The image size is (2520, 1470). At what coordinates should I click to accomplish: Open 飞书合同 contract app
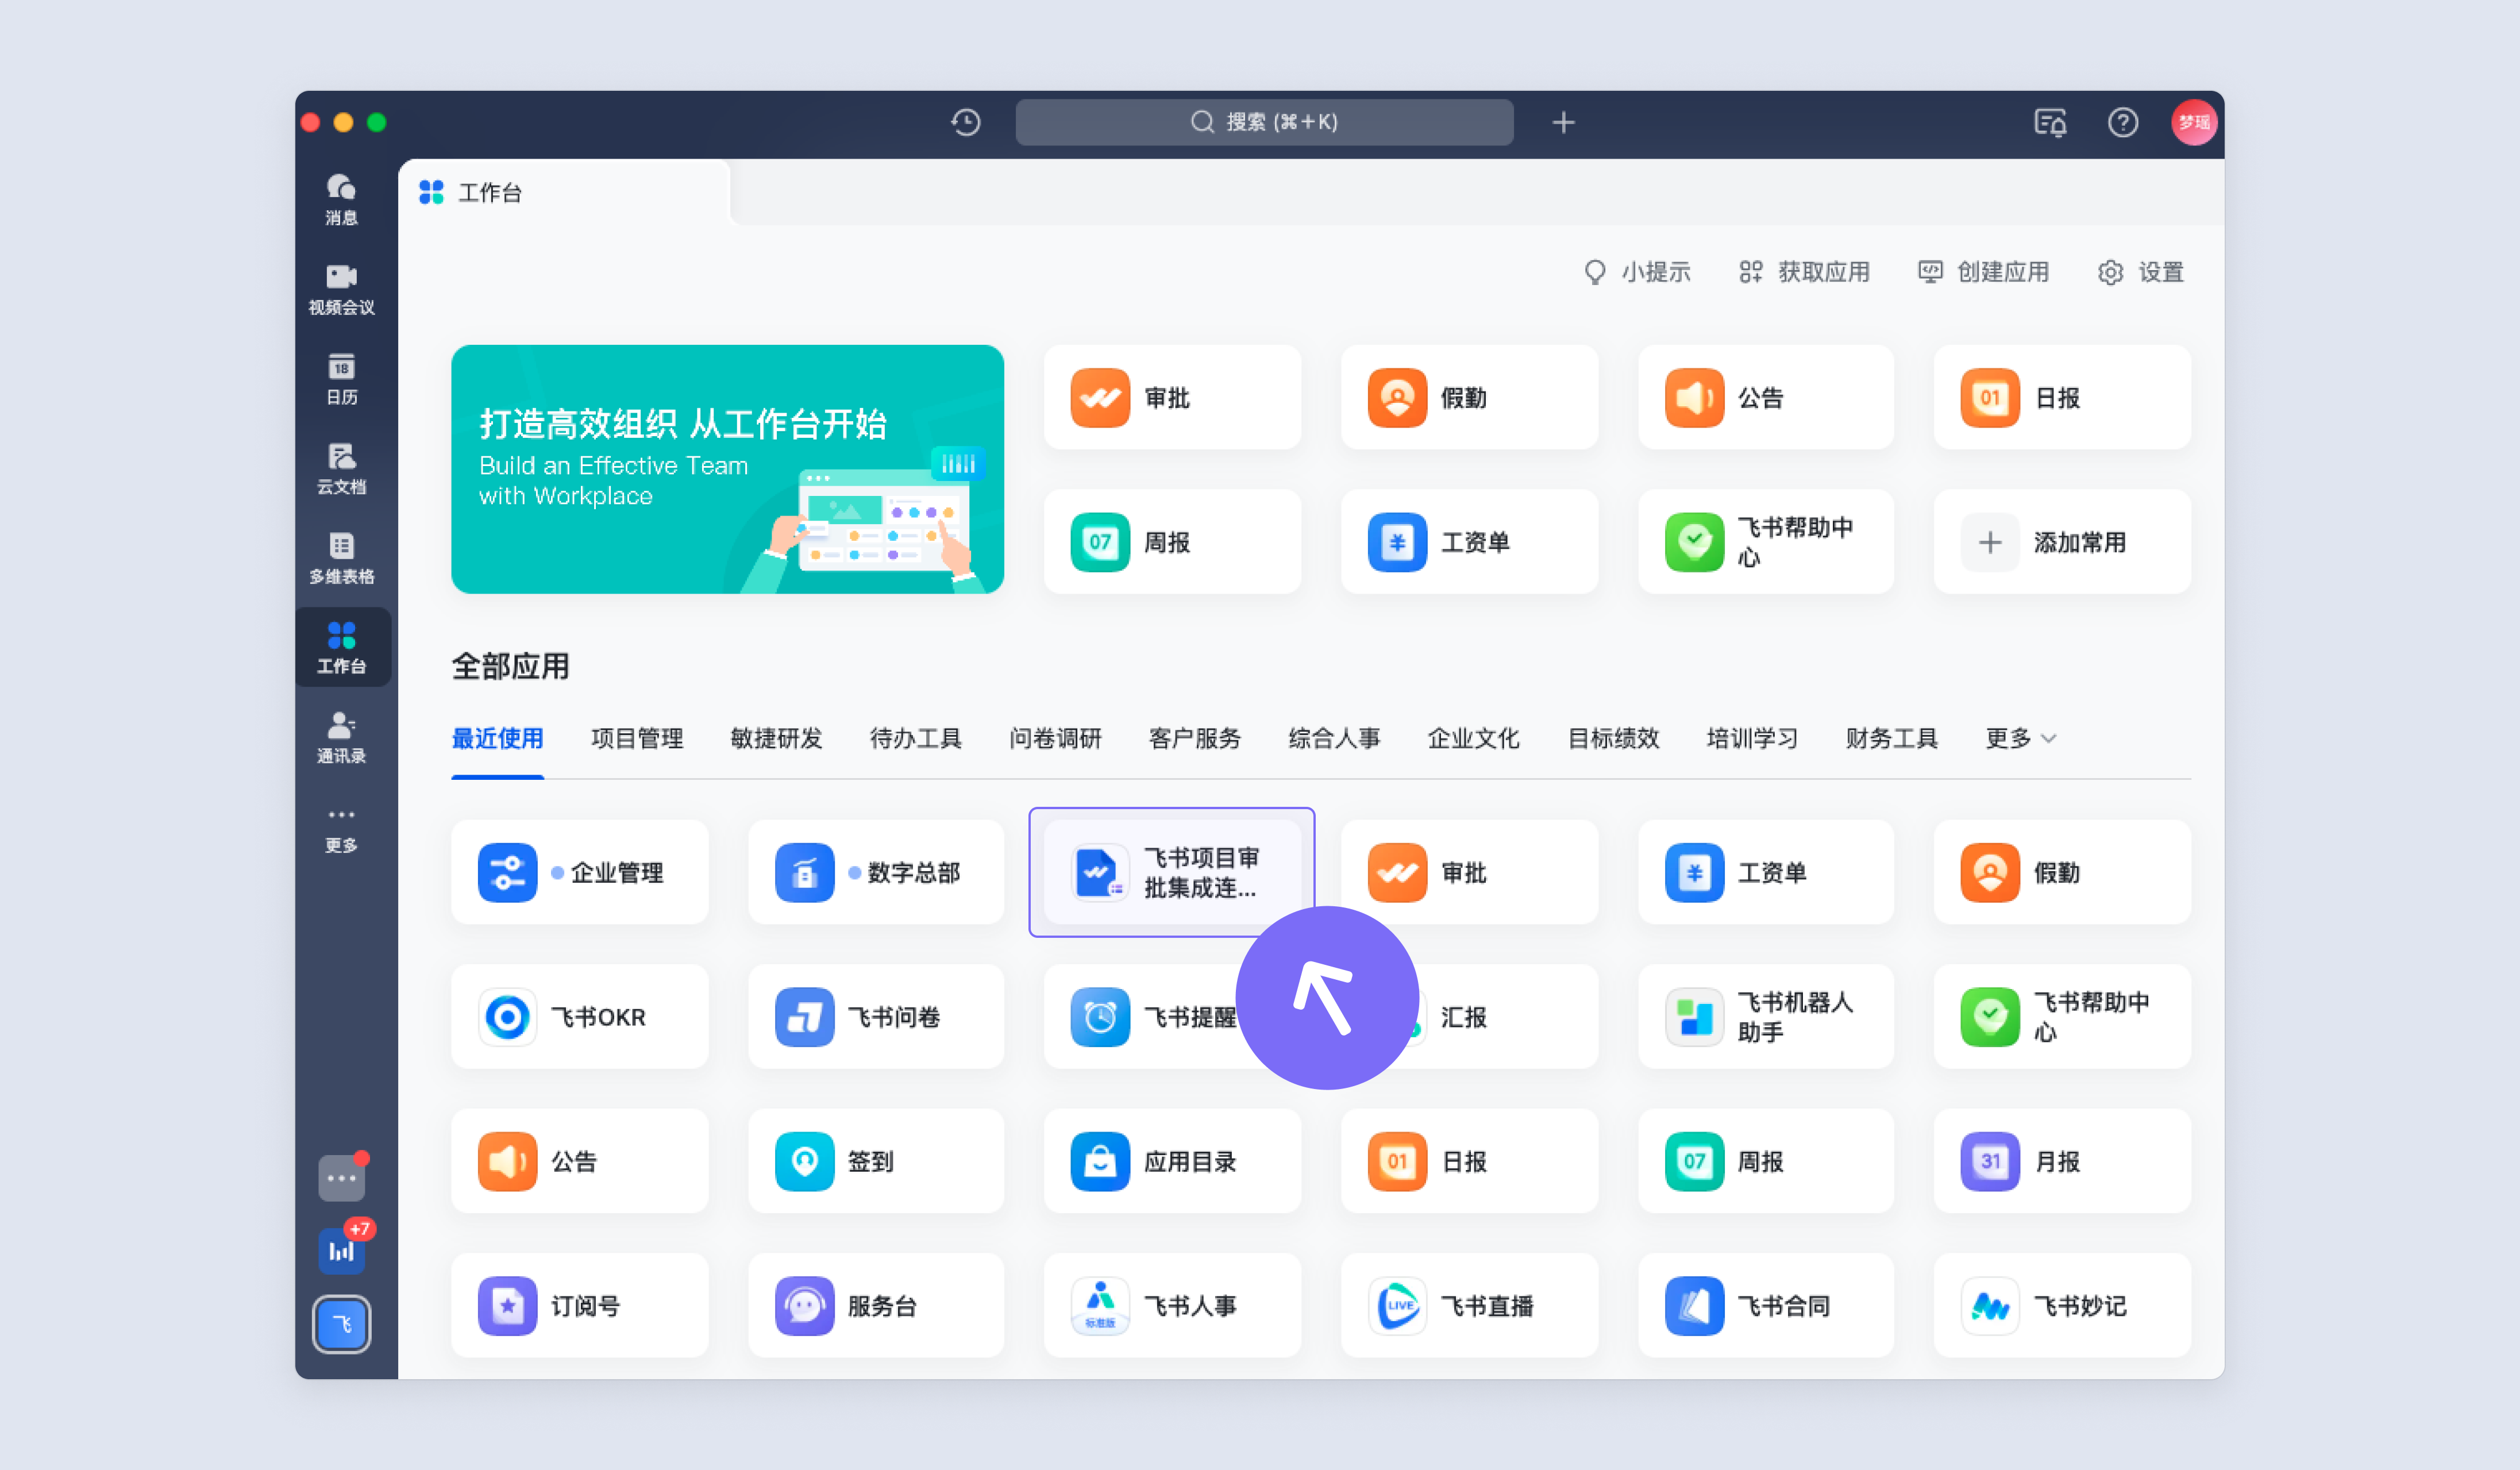(x=1766, y=1305)
